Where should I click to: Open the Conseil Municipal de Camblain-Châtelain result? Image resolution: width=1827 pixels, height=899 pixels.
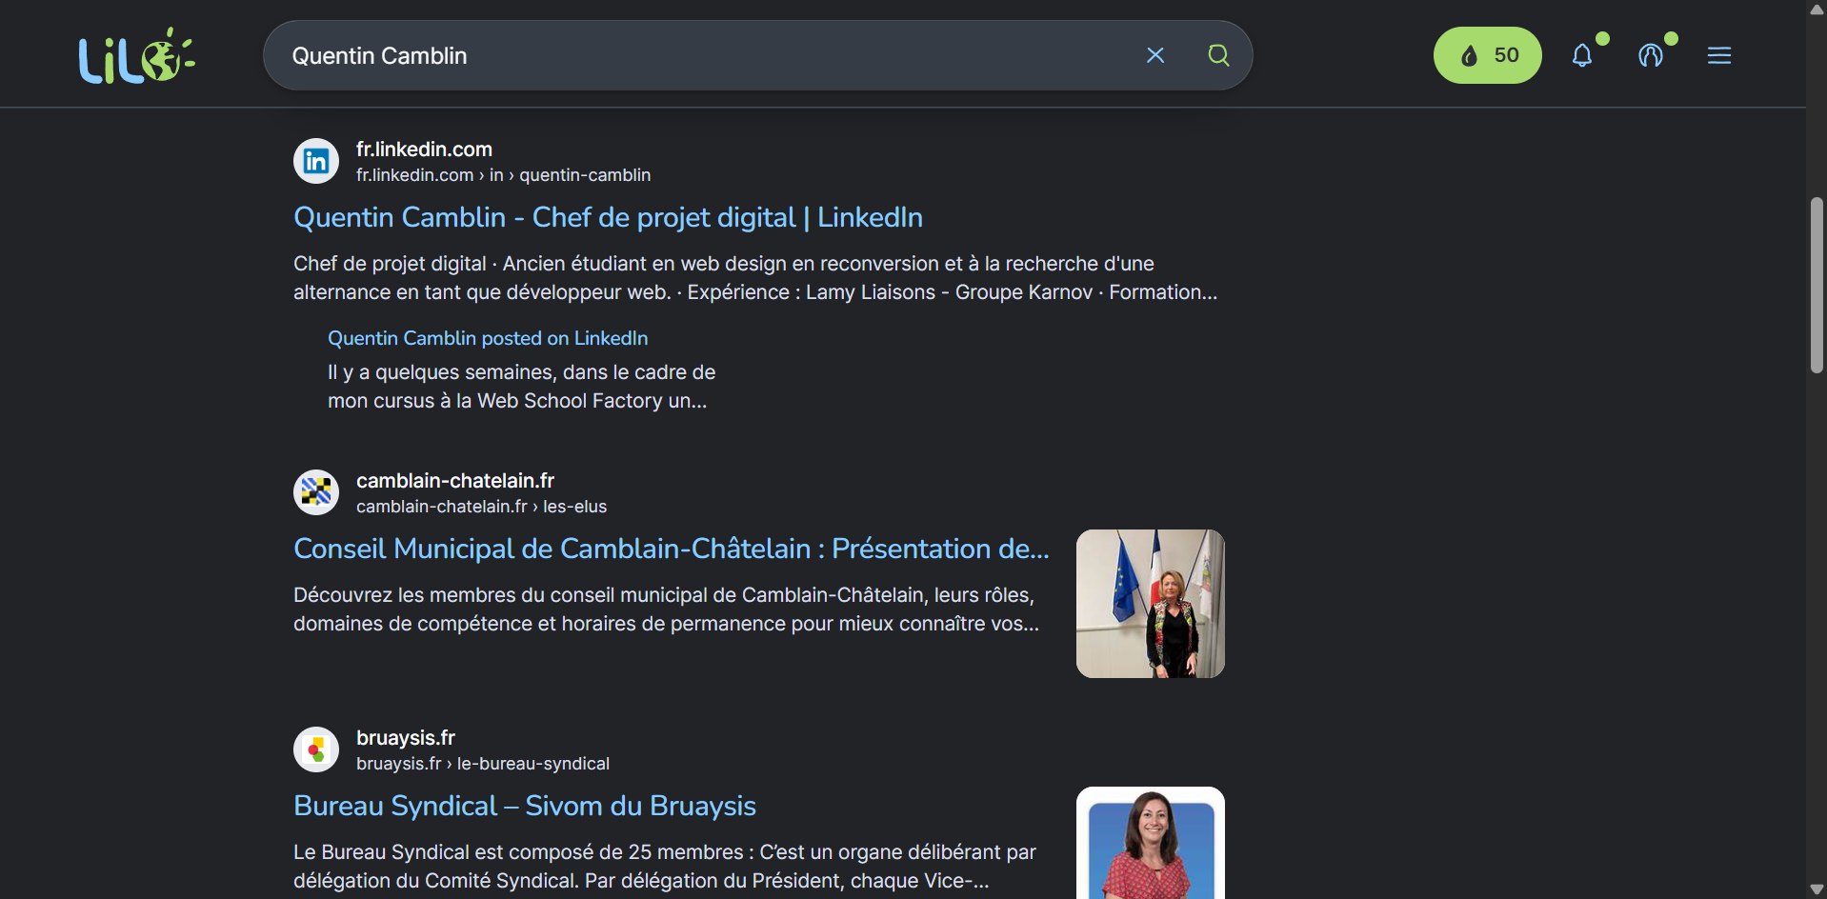(672, 549)
